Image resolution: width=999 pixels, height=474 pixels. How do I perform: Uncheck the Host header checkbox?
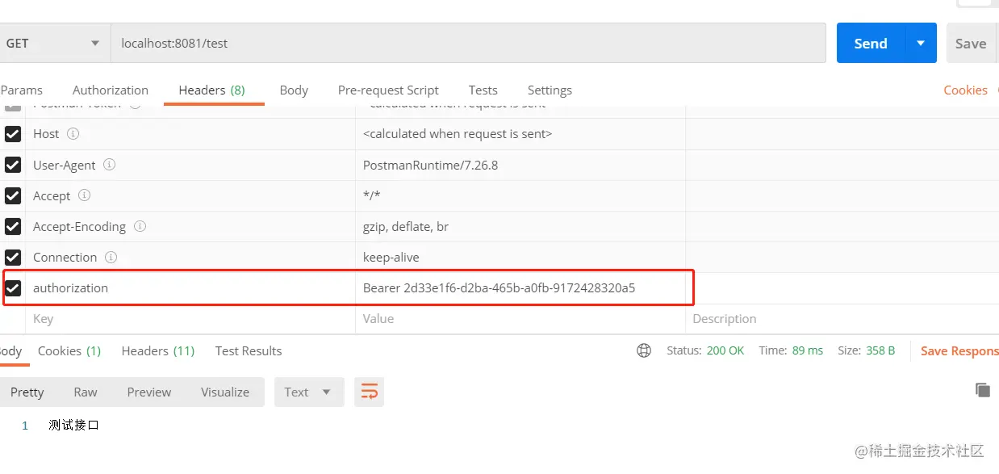point(13,134)
